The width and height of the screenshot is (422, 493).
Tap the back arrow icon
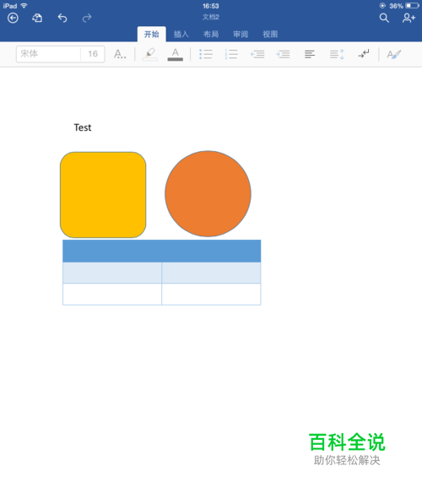13,18
